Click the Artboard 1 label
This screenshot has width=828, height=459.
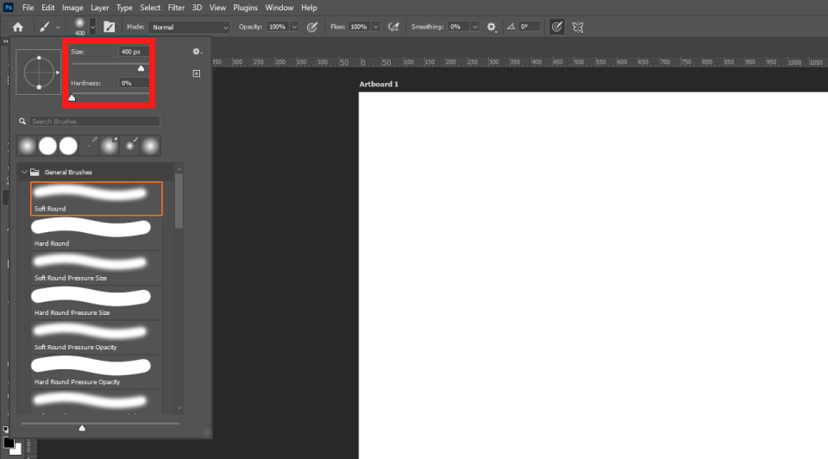click(x=379, y=84)
